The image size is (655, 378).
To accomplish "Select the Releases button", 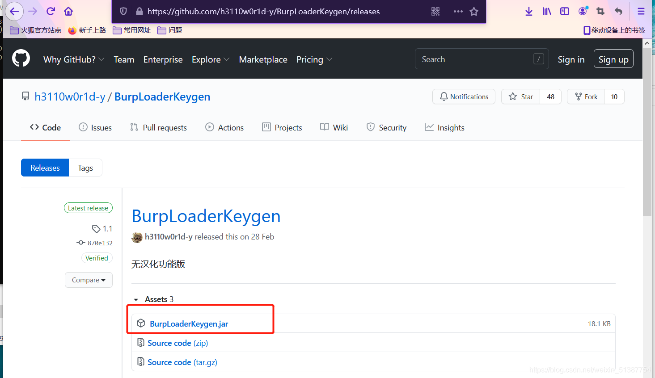I will pyautogui.click(x=45, y=168).
